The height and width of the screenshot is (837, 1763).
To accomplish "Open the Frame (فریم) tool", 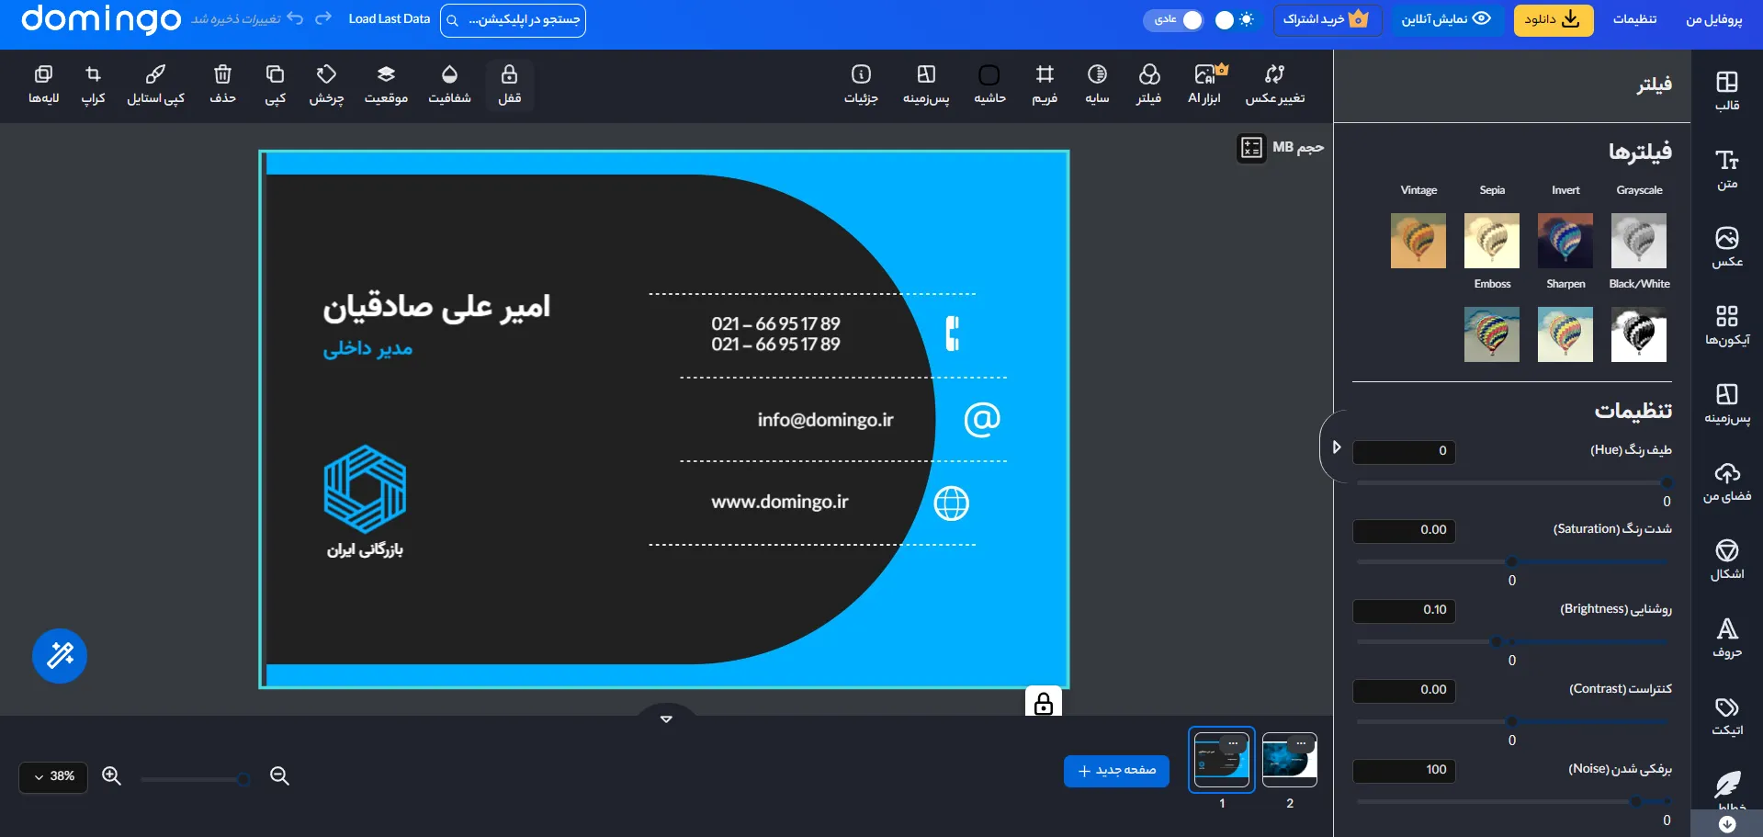I will [x=1045, y=85].
